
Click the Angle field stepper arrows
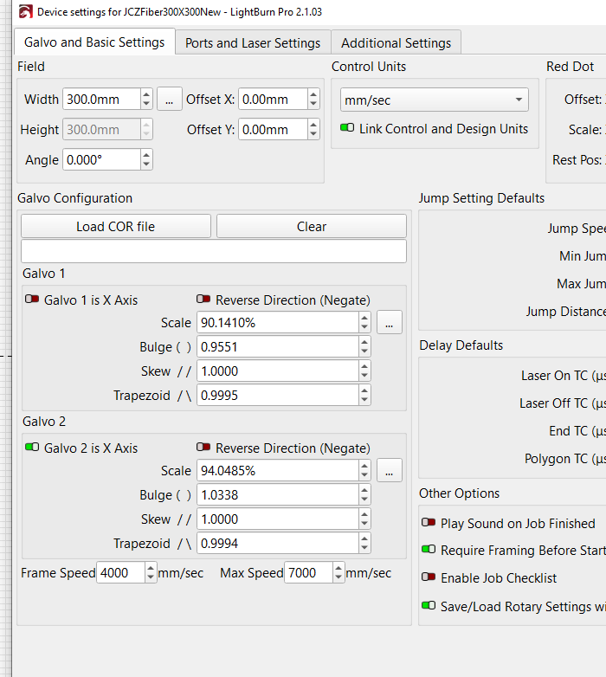tap(147, 160)
